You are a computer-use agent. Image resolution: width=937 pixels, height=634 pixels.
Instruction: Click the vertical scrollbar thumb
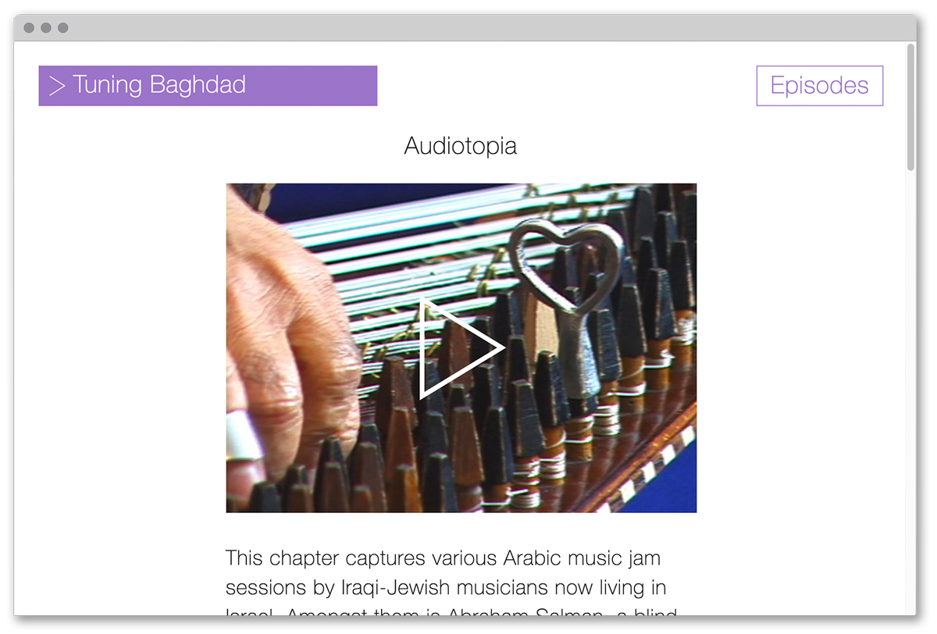910,107
